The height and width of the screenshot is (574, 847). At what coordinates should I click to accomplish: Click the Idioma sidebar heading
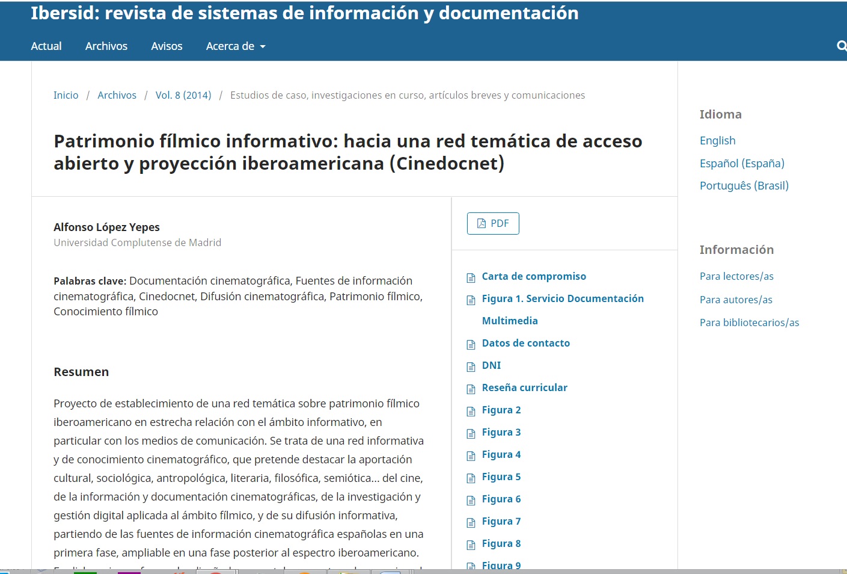[721, 114]
